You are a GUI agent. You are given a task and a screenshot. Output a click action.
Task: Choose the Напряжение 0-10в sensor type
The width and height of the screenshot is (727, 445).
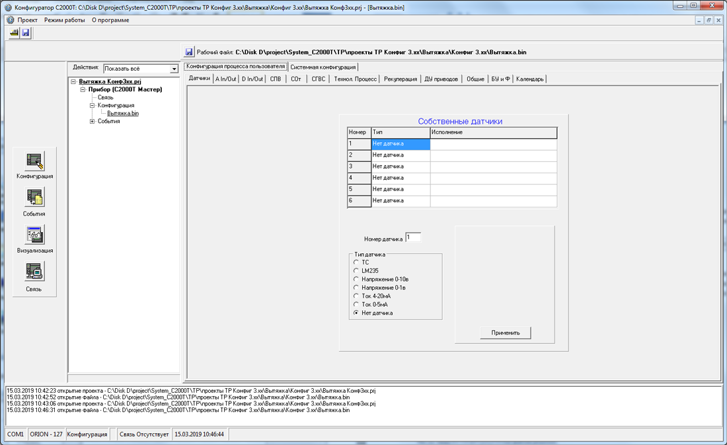pos(357,279)
